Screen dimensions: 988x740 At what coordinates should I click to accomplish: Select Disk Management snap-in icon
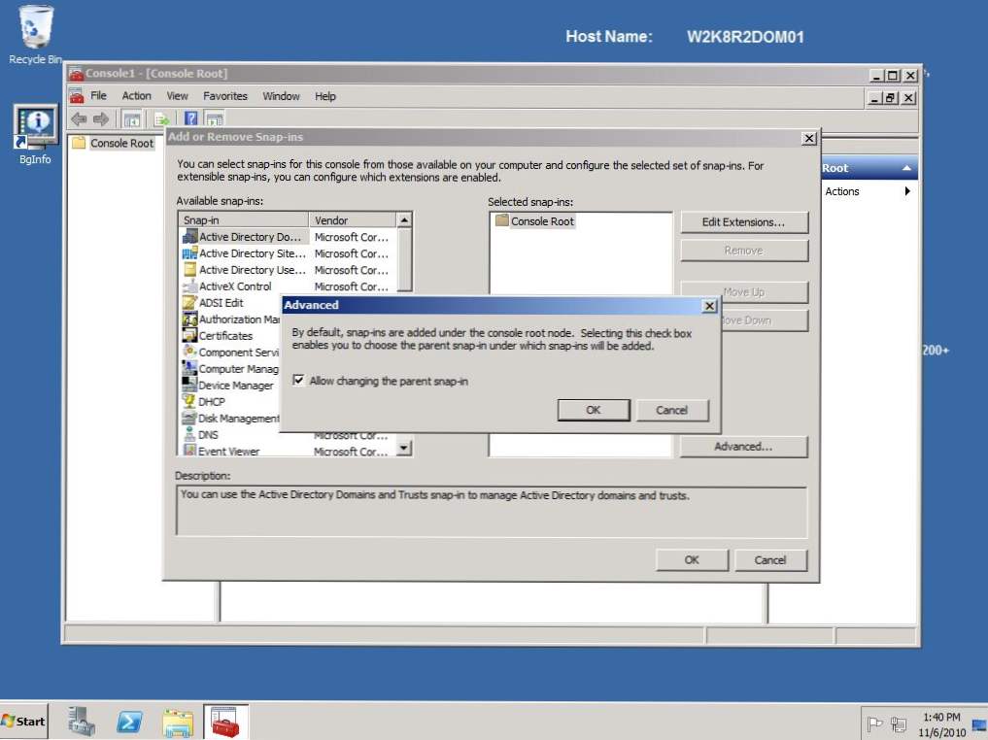pos(189,419)
